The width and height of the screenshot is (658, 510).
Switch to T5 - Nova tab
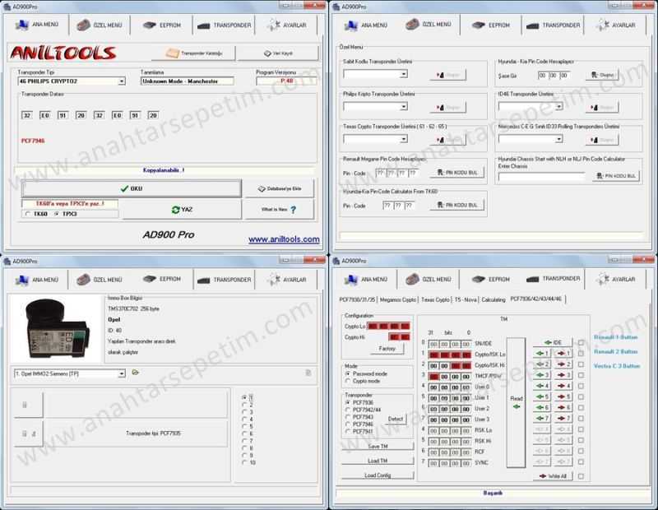click(x=466, y=299)
